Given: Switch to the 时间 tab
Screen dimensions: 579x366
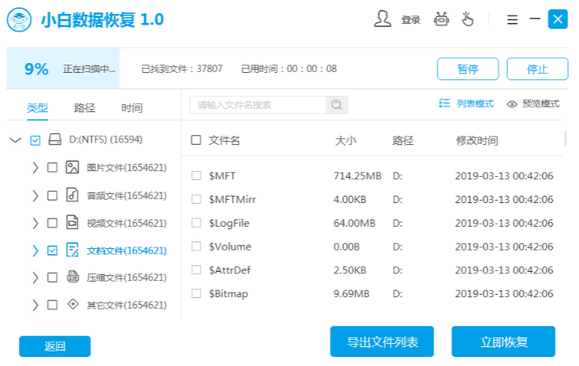Looking at the screenshot, I should tap(132, 107).
